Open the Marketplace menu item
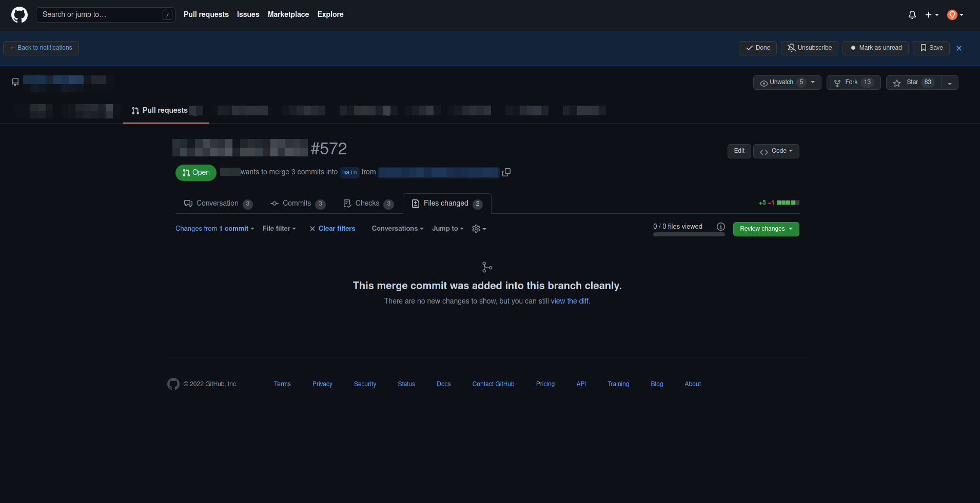This screenshot has width=980, height=503. tap(288, 14)
